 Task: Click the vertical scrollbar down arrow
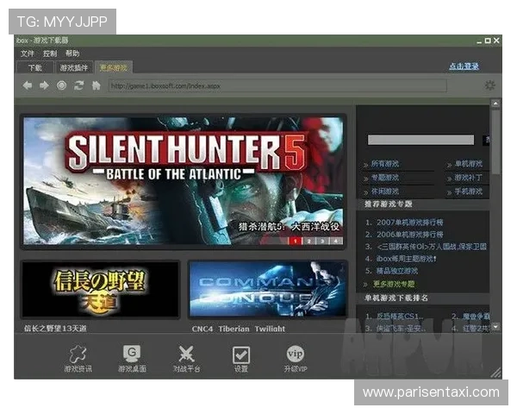495,327
